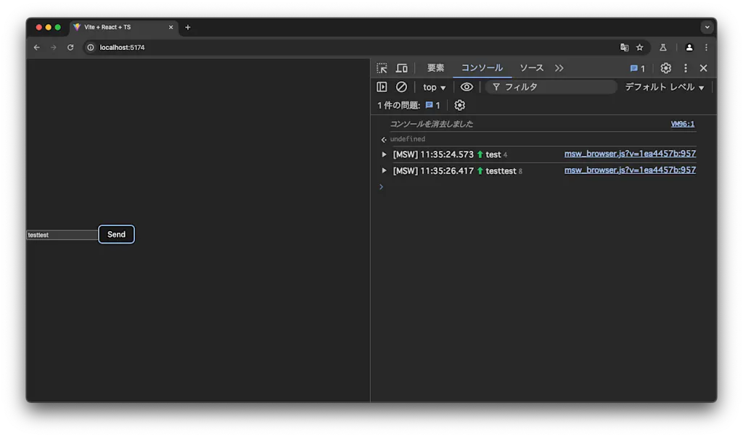
Task: Close the DevTools panel
Action: pyautogui.click(x=703, y=68)
